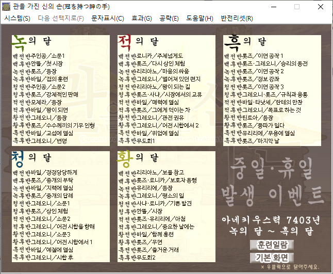This screenshot has width=333, height=274.
Task: Select '적후반그레오니/어전 시합을 향해' entry
Action: click(54, 227)
